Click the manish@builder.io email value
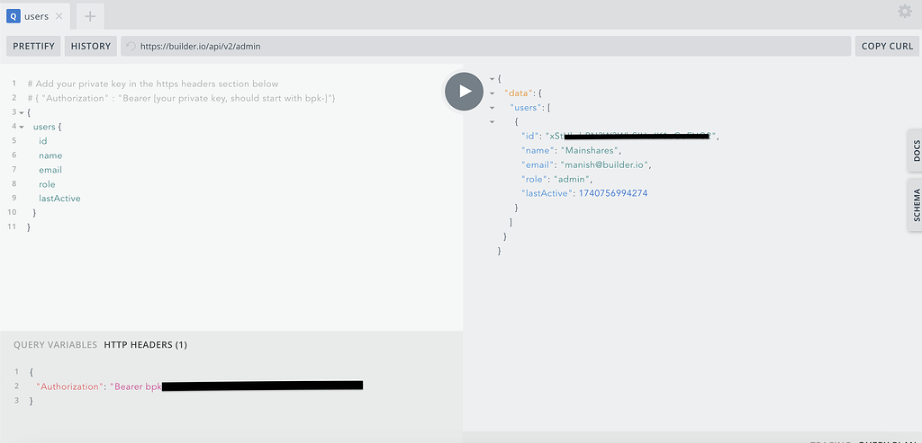The width and height of the screenshot is (922, 443). [x=606, y=164]
